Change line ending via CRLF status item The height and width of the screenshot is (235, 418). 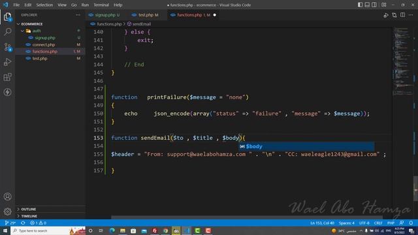[x=378, y=223]
